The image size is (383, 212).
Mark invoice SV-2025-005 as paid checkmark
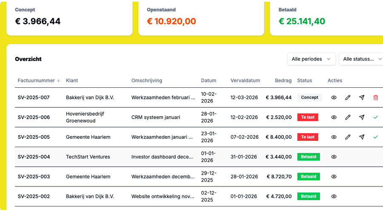tap(375, 137)
